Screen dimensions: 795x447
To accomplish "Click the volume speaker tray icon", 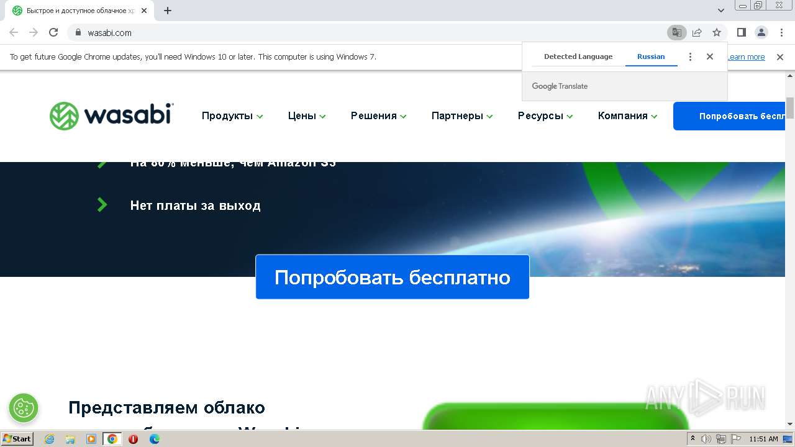I will 706,439.
